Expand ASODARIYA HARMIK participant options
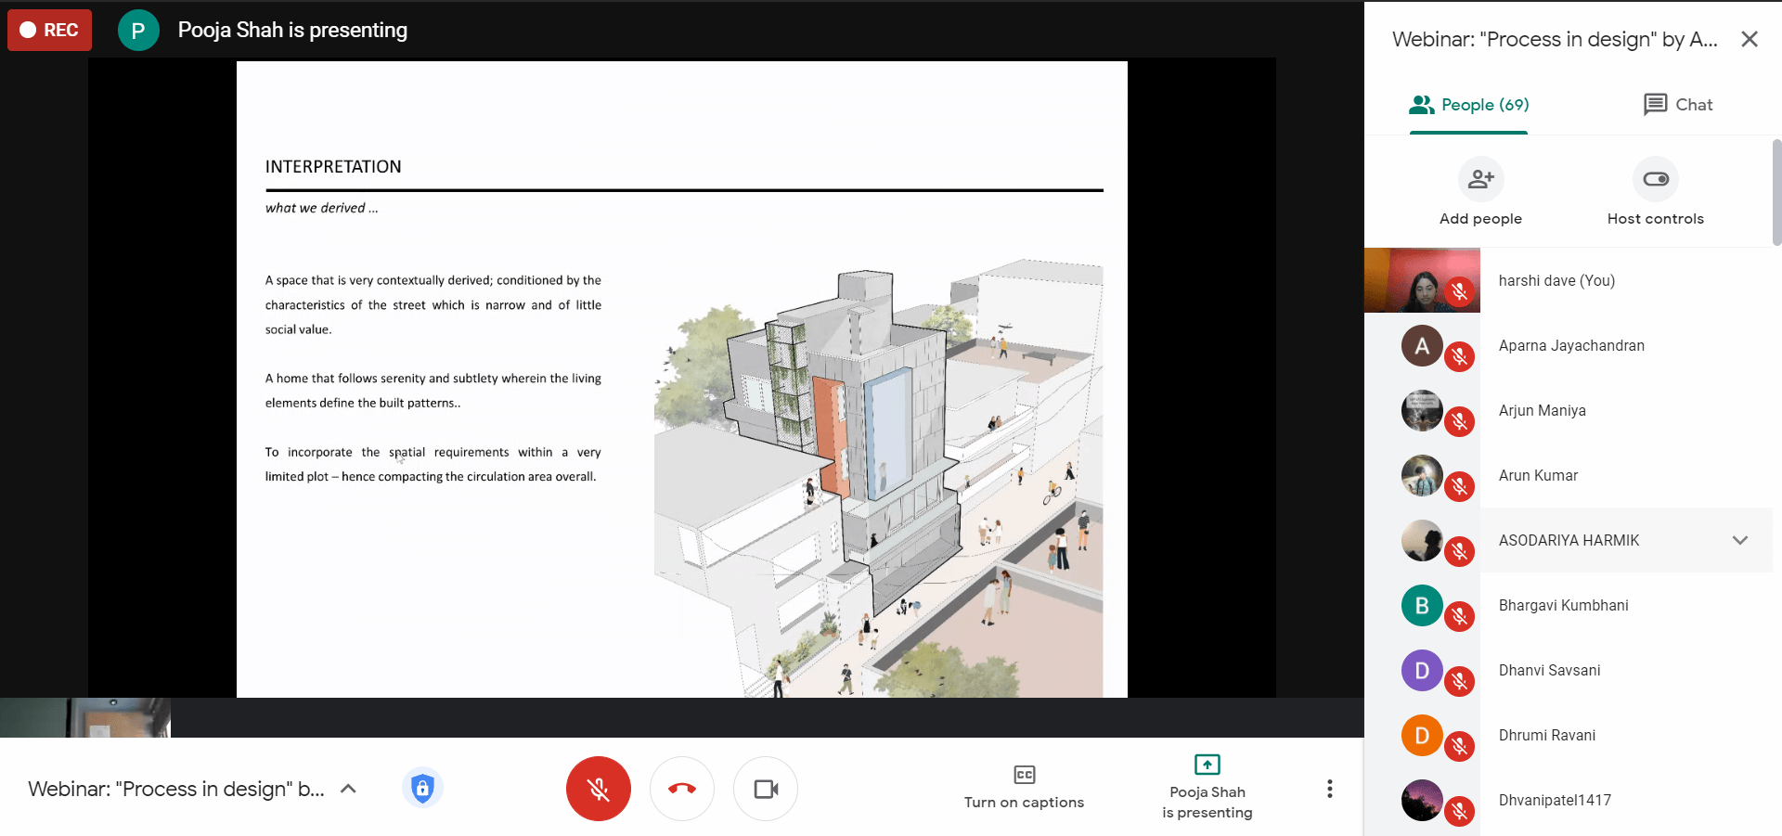This screenshot has width=1782, height=836. tap(1739, 540)
